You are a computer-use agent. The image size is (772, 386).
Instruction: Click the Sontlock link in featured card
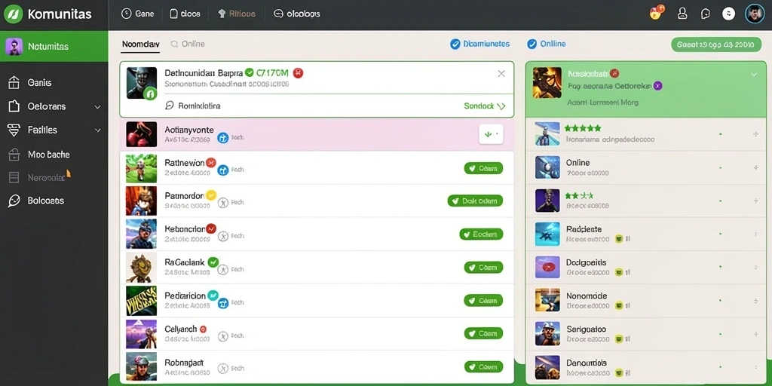485,106
